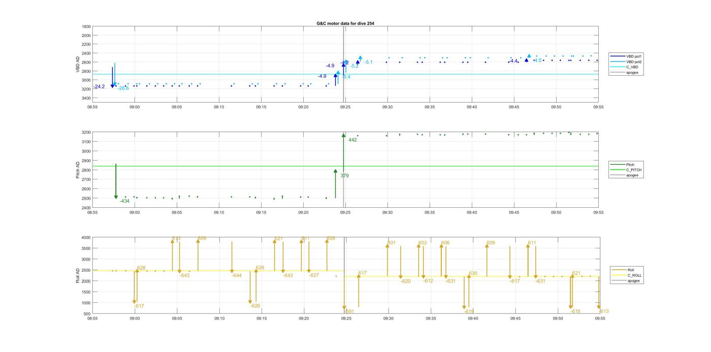Click the '2700' tick on Pitch axis
Viewport: 711px width, 352px height.
(x=86, y=179)
